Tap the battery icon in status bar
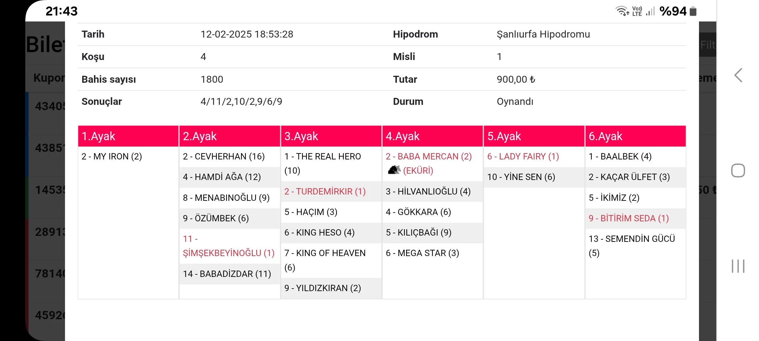Screen dimensions: 759x341 pos(693,11)
